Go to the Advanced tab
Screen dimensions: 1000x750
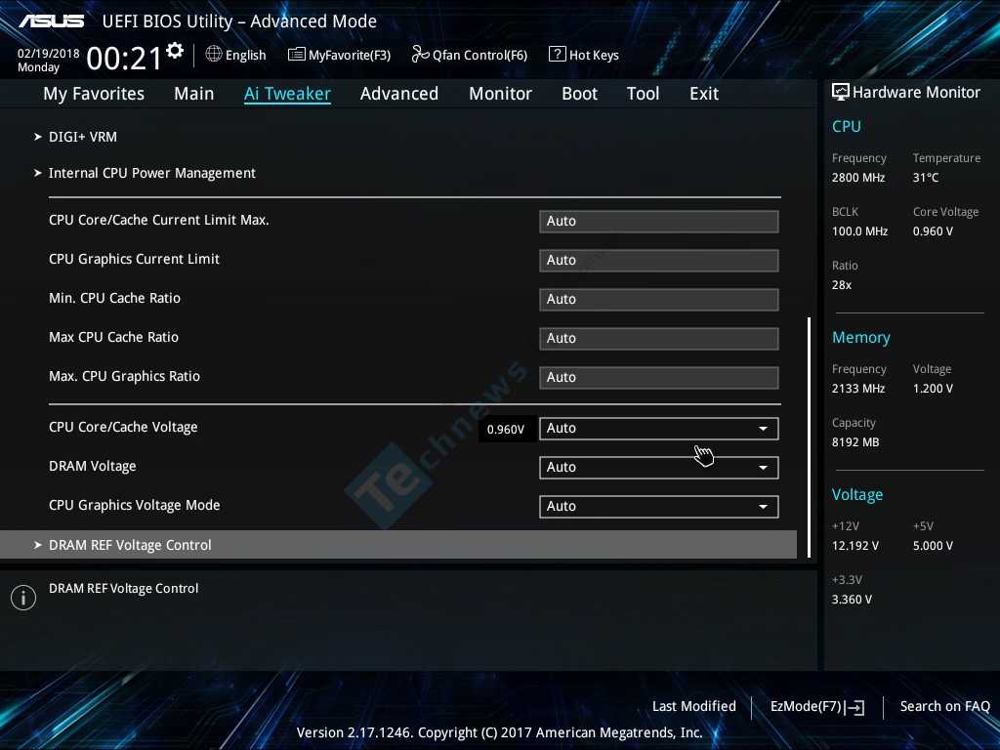point(399,94)
